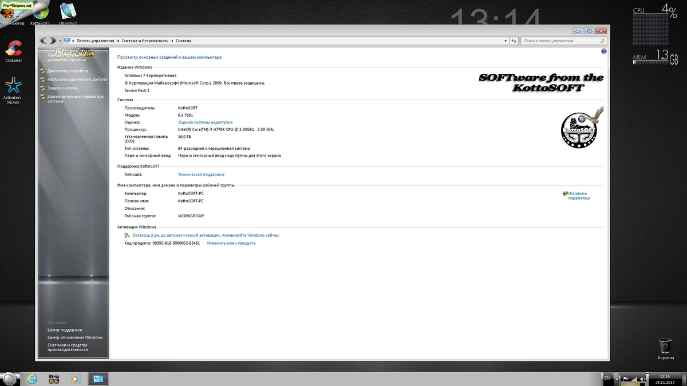Open recent pages dropdown beside navigation arrows
This screenshot has height=386, width=687.
[x=60, y=41]
